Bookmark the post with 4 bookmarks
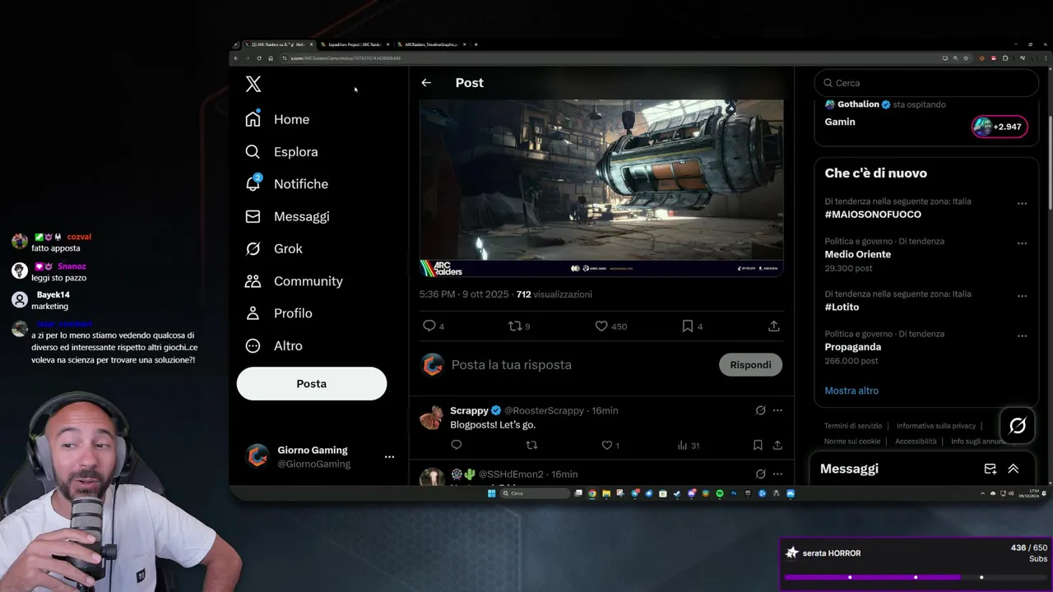This screenshot has width=1053, height=592. pos(688,326)
